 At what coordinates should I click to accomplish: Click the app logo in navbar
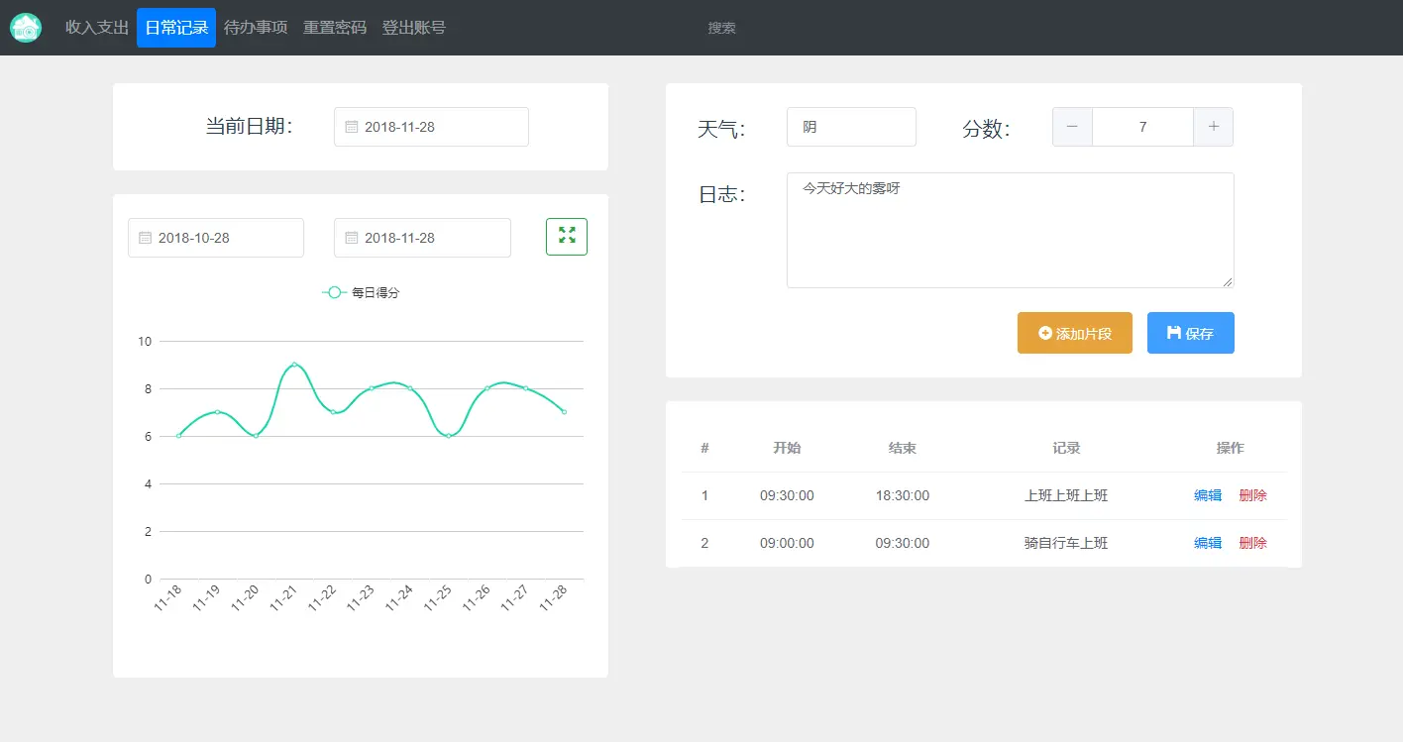[x=26, y=28]
